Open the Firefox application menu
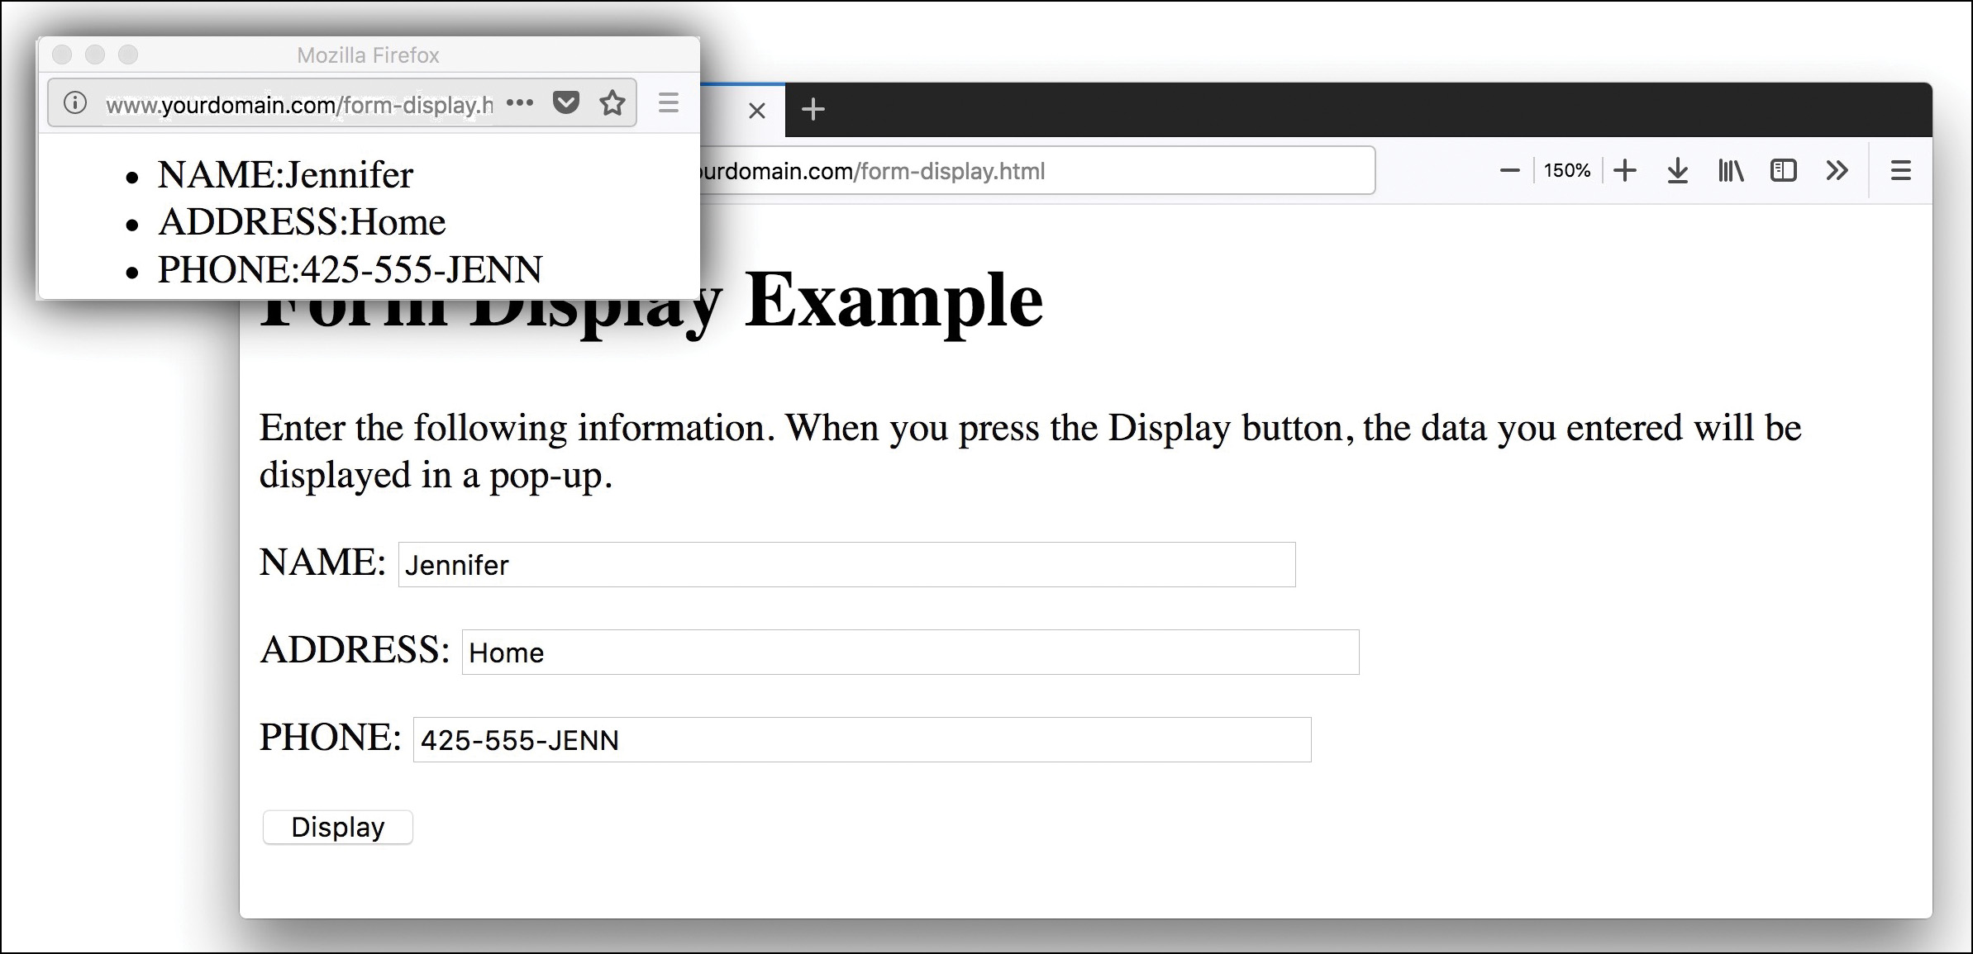 click(x=1900, y=170)
